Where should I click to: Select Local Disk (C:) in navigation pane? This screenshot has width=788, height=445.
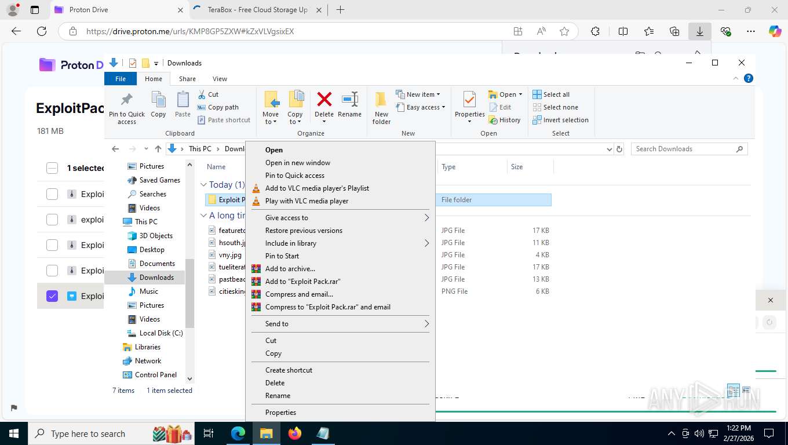(155, 333)
